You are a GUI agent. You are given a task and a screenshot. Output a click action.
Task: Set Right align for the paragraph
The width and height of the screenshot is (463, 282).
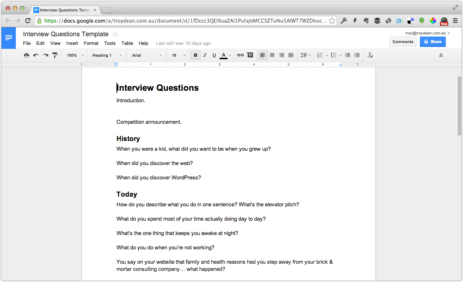[281, 55]
